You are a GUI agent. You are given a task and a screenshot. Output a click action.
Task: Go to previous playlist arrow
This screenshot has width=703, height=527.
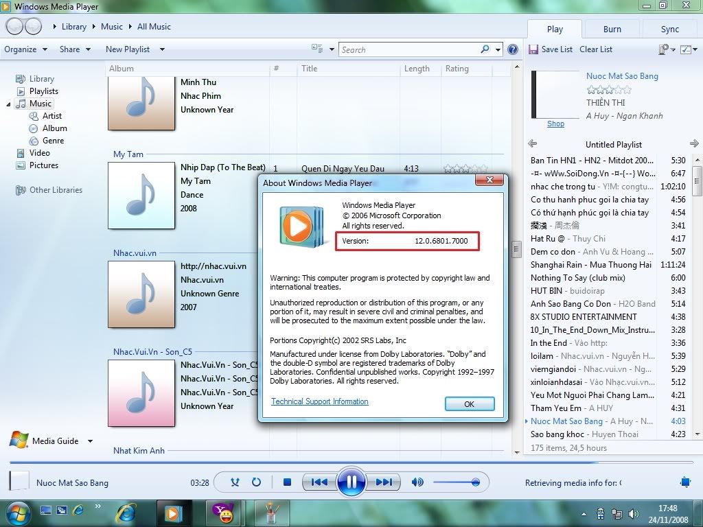(532, 143)
